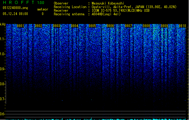The width and height of the screenshot is (189, 120).
Task: Click the 0804 time marker
Action: pyautogui.click(x=75, y=26)
